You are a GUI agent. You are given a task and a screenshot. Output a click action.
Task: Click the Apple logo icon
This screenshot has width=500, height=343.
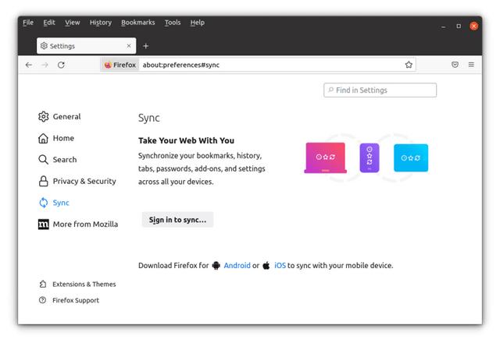pyautogui.click(x=266, y=265)
